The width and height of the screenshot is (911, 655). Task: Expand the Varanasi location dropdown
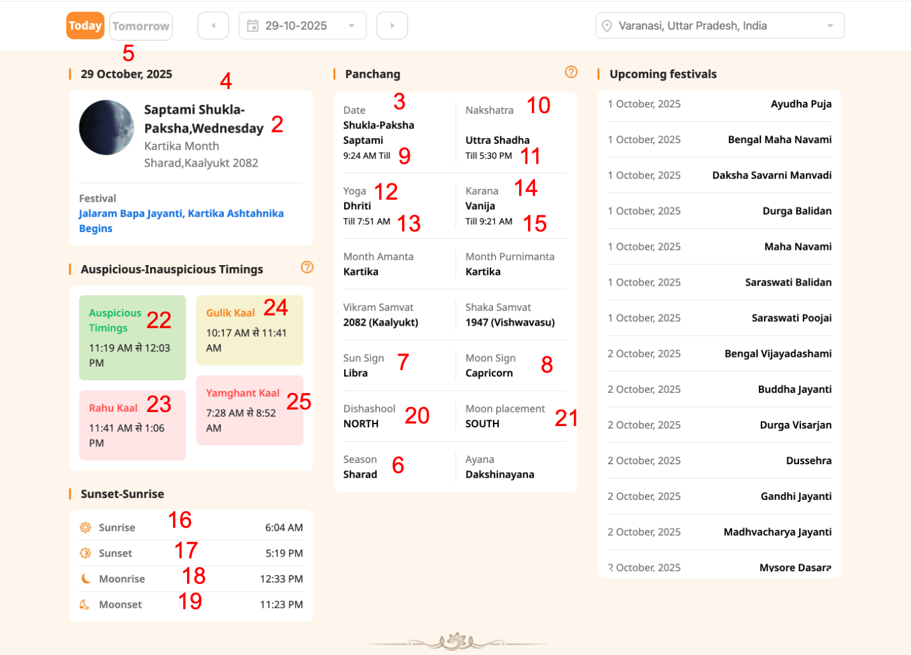[720, 26]
